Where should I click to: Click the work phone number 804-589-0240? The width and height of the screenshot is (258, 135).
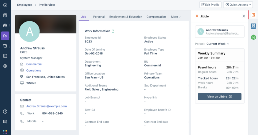pos(52,113)
